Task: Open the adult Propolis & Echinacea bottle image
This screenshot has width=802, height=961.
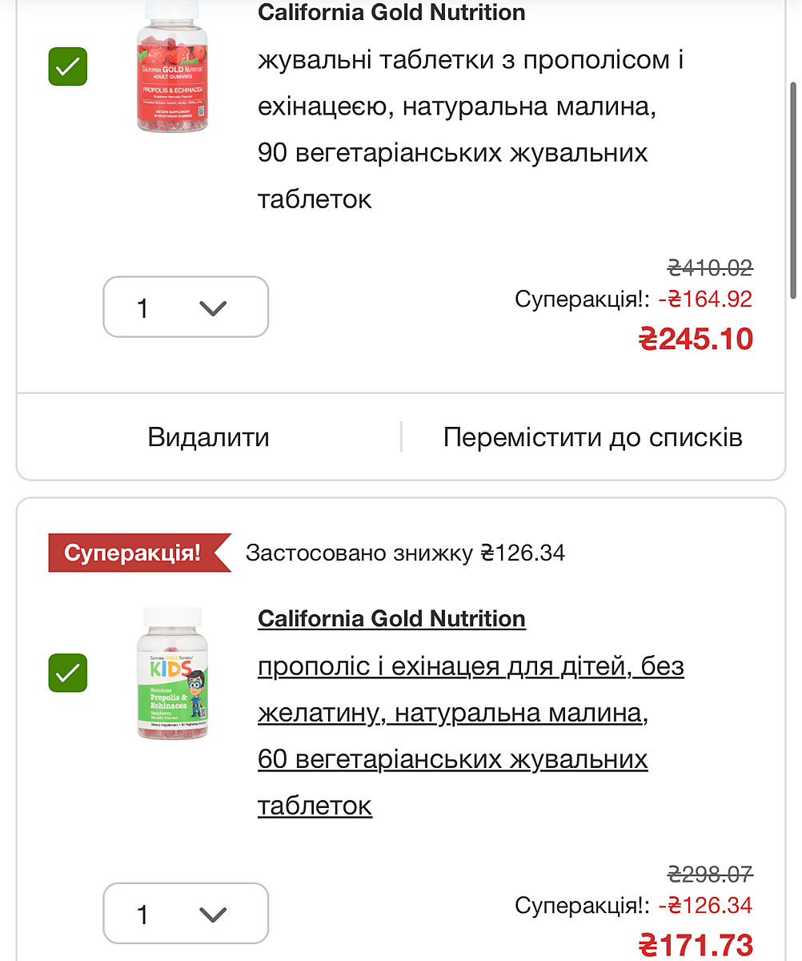Action: pyautogui.click(x=172, y=66)
